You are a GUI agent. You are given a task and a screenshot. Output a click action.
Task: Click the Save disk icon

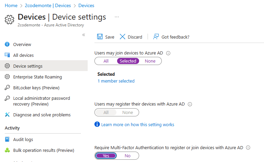pyautogui.click(x=100, y=37)
